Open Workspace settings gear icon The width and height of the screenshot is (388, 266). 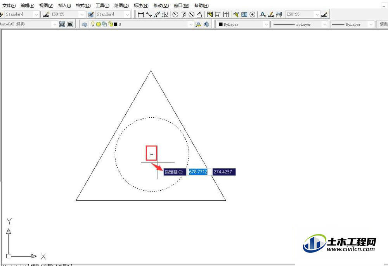pyautogui.click(x=62, y=24)
